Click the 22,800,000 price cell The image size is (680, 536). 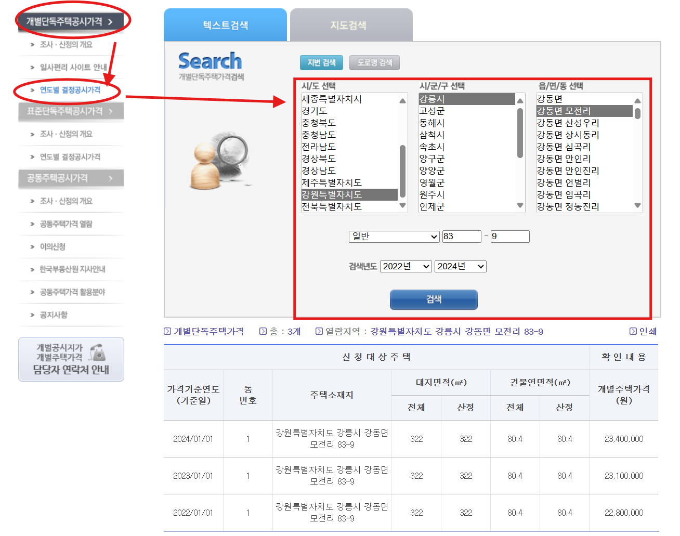[x=624, y=513]
